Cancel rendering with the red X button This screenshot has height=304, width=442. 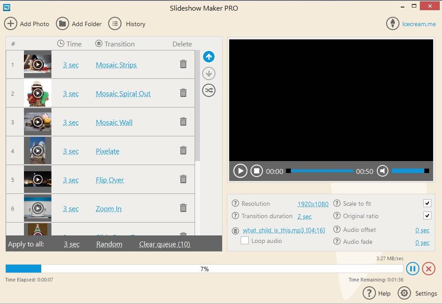(428, 269)
